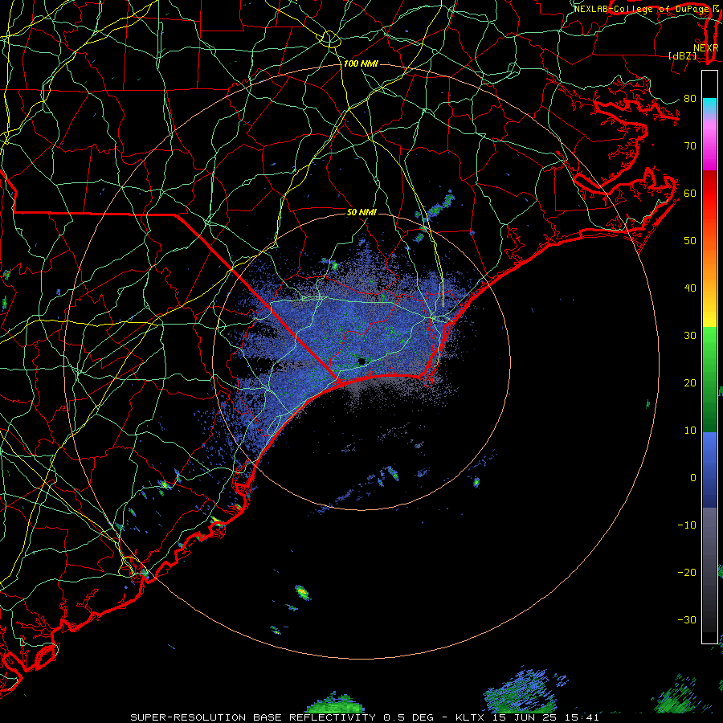
Task: Click the 40 value on the dBZ scale
Action: click(690, 288)
